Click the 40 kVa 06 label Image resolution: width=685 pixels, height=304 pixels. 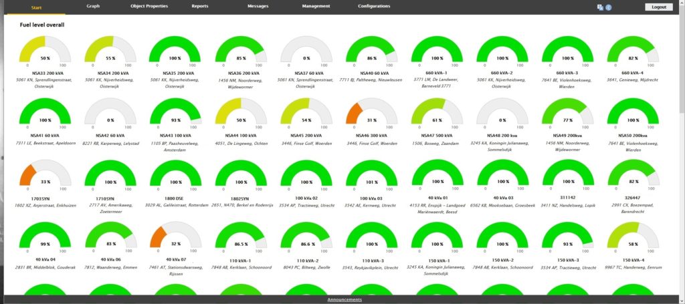click(110, 260)
